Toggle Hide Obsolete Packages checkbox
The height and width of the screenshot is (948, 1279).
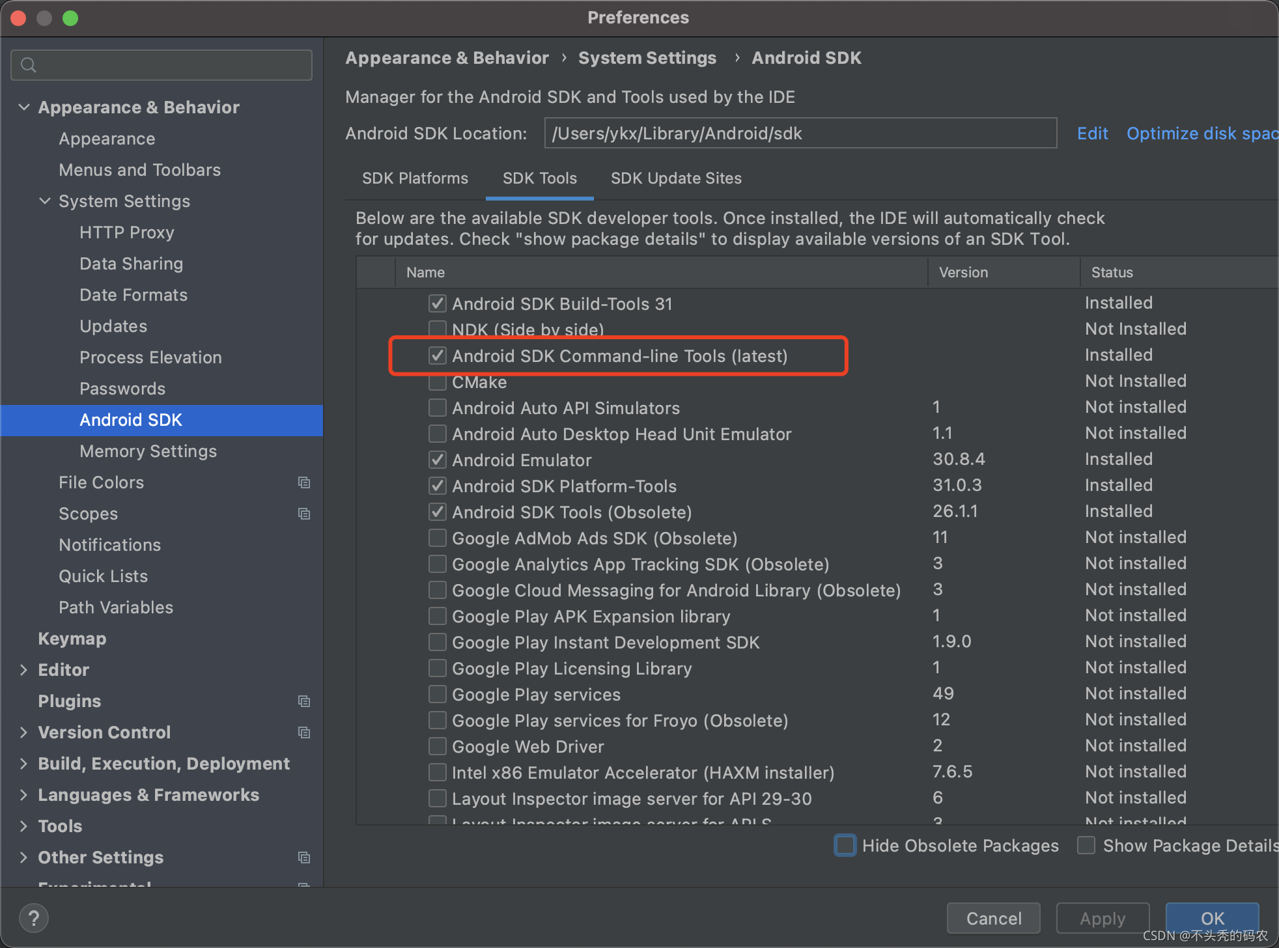[x=845, y=845]
